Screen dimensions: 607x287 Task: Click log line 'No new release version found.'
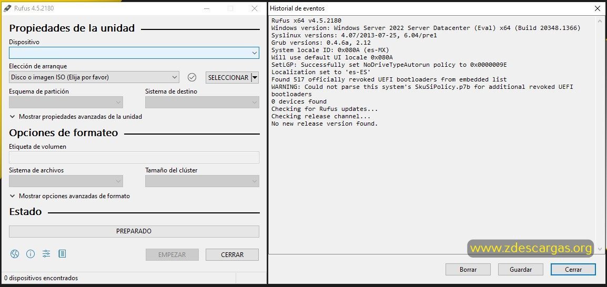tap(325, 124)
